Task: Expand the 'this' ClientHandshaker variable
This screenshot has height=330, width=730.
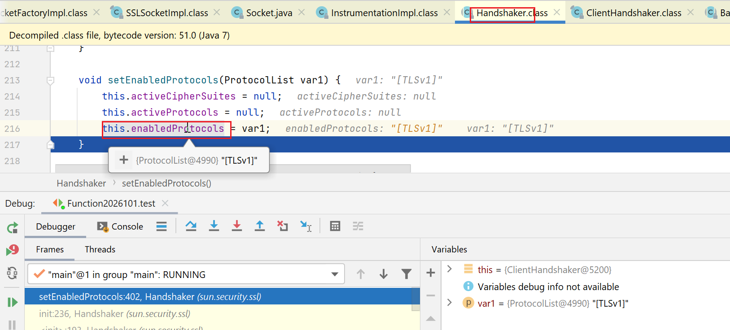Action: [450, 269]
